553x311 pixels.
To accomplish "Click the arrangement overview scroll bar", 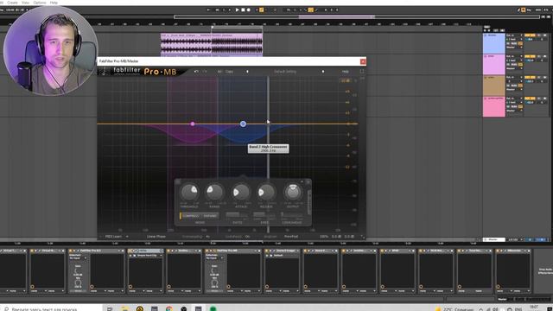I will click(x=357, y=16).
